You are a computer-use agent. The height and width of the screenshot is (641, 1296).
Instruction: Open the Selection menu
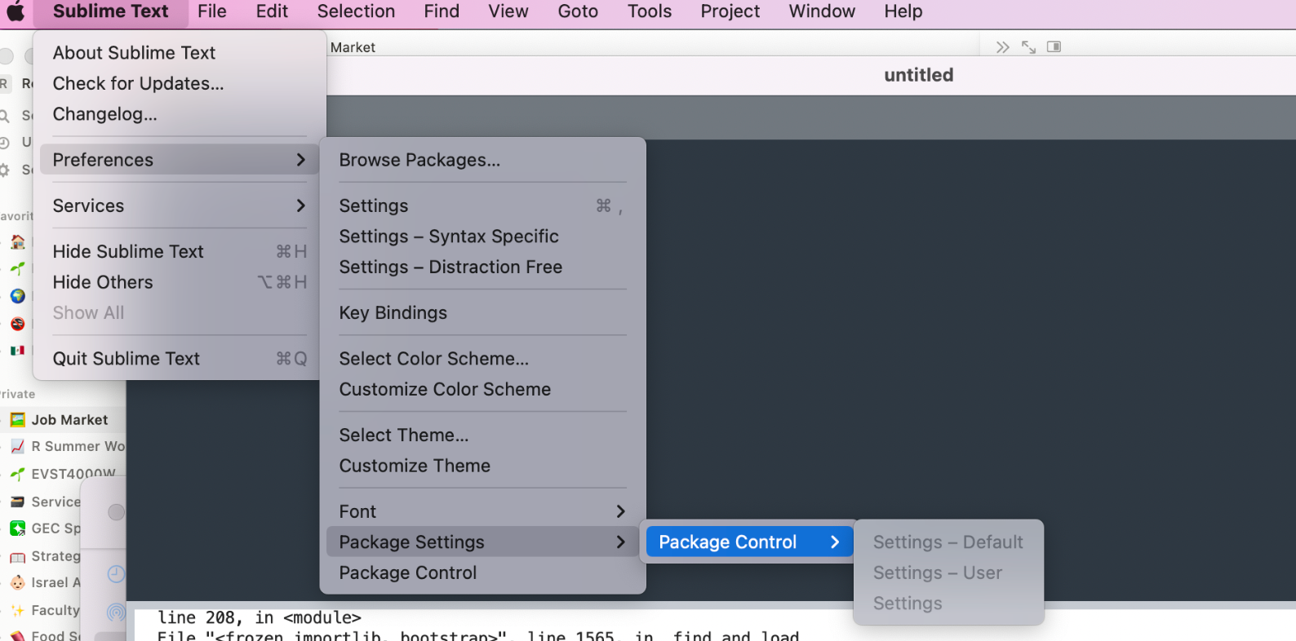coord(356,11)
